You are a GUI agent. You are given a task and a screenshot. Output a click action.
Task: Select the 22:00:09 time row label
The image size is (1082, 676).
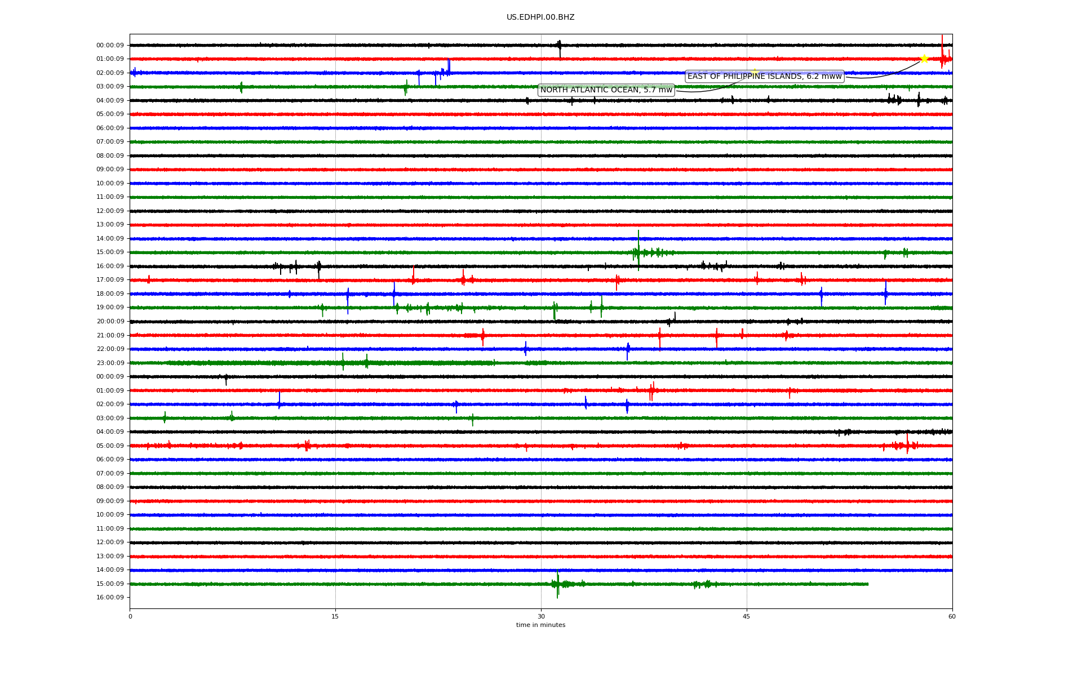(110, 349)
